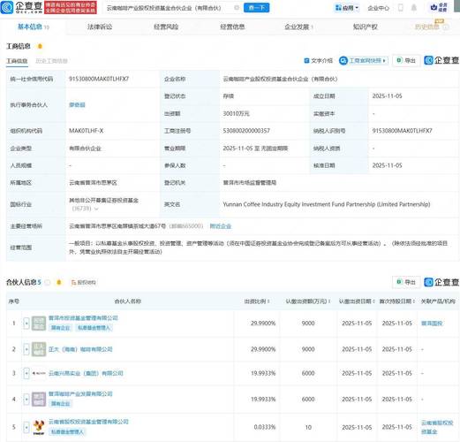Open 云南省股权投资基金管理有限公司 partner link
The width and height of the screenshot is (460, 442).
(88, 422)
